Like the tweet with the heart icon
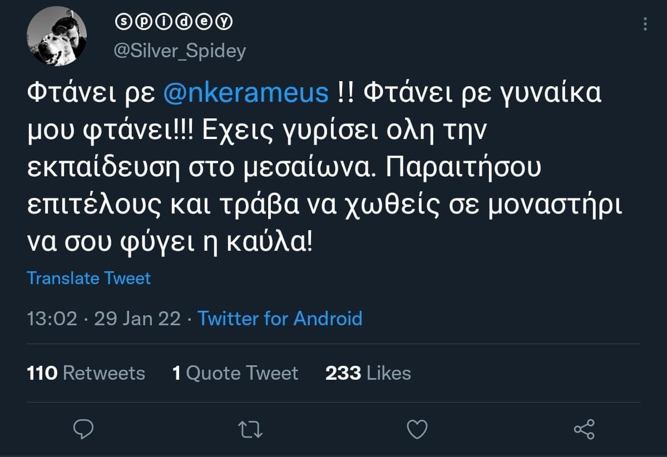Image resolution: width=667 pixels, height=457 pixels. [x=417, y=429]
